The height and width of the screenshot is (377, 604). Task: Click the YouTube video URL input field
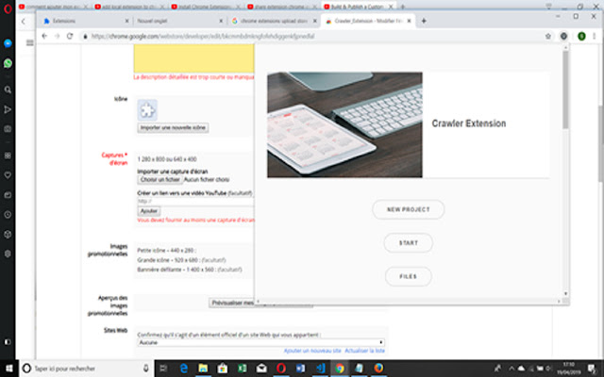[x=195, y=201]
